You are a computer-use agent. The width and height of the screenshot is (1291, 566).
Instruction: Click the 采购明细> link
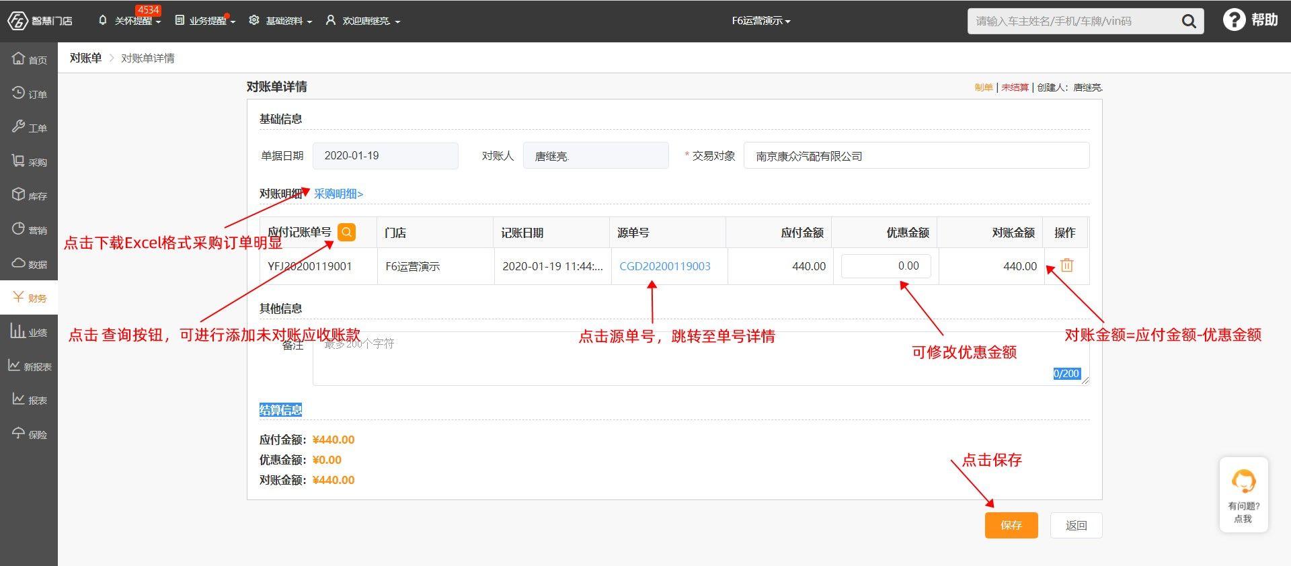(338, 194)
